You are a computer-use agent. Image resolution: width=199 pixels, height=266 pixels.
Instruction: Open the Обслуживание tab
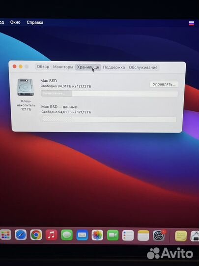[143, 67]
